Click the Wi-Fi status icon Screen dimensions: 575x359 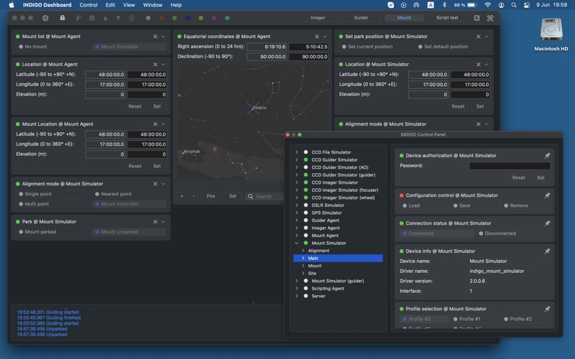coord(487,5)
